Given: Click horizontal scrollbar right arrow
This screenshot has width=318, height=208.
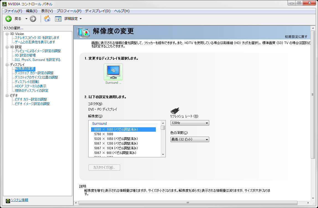Looking at the screenshot, I should pyautogui.click(x=308, y=203).
